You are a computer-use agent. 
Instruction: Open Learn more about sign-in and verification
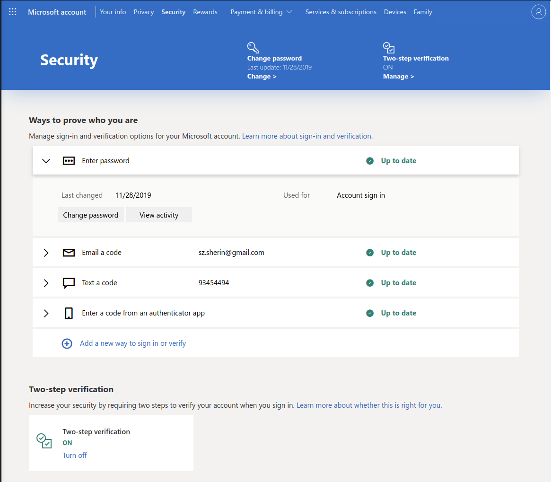coord(307,136)
